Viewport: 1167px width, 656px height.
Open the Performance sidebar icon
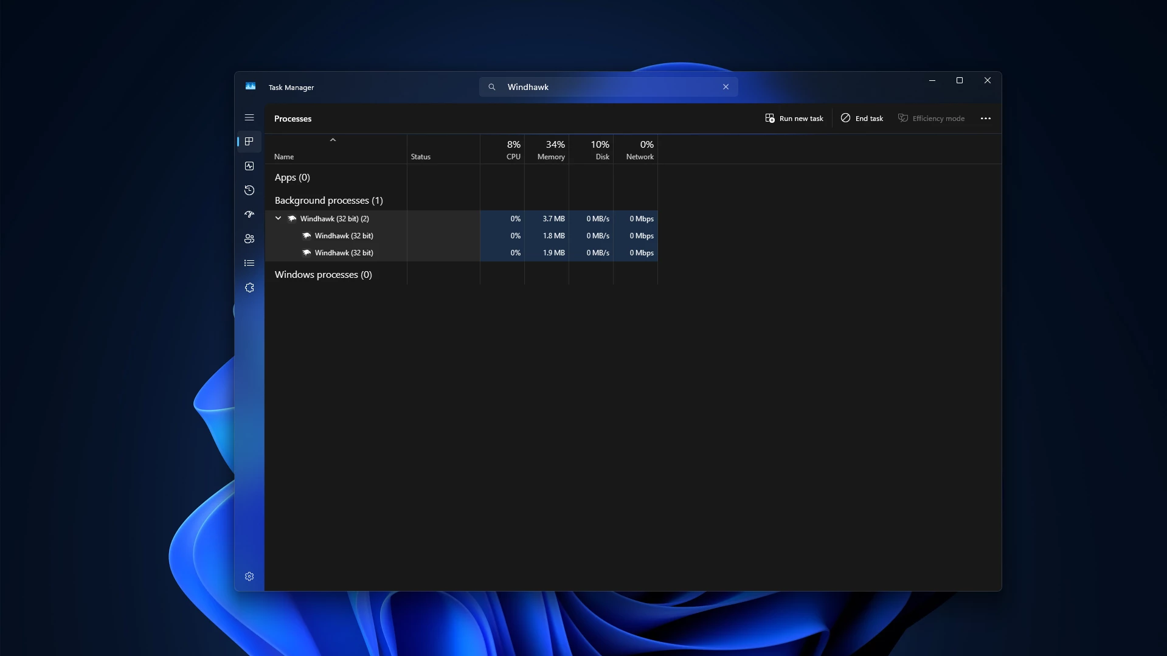point(249,166)
